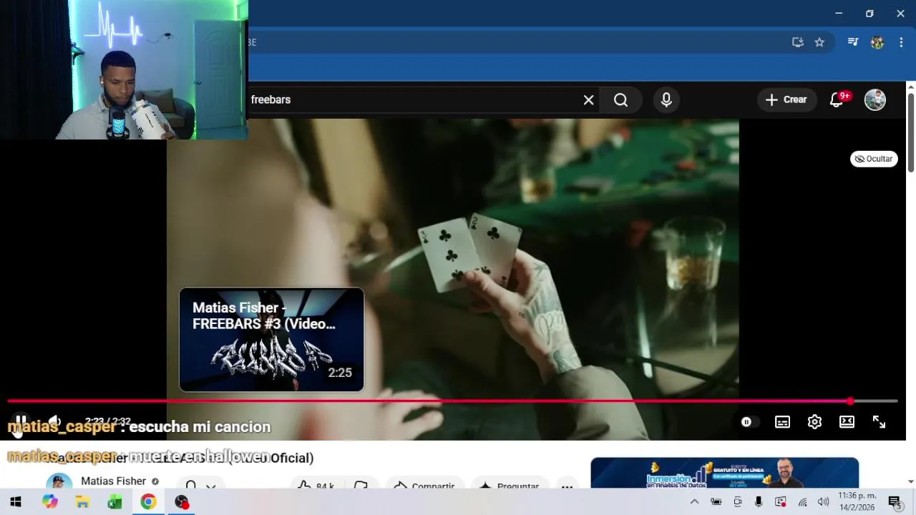Click the page vertical scrollbar thumb

click(910, 132)
